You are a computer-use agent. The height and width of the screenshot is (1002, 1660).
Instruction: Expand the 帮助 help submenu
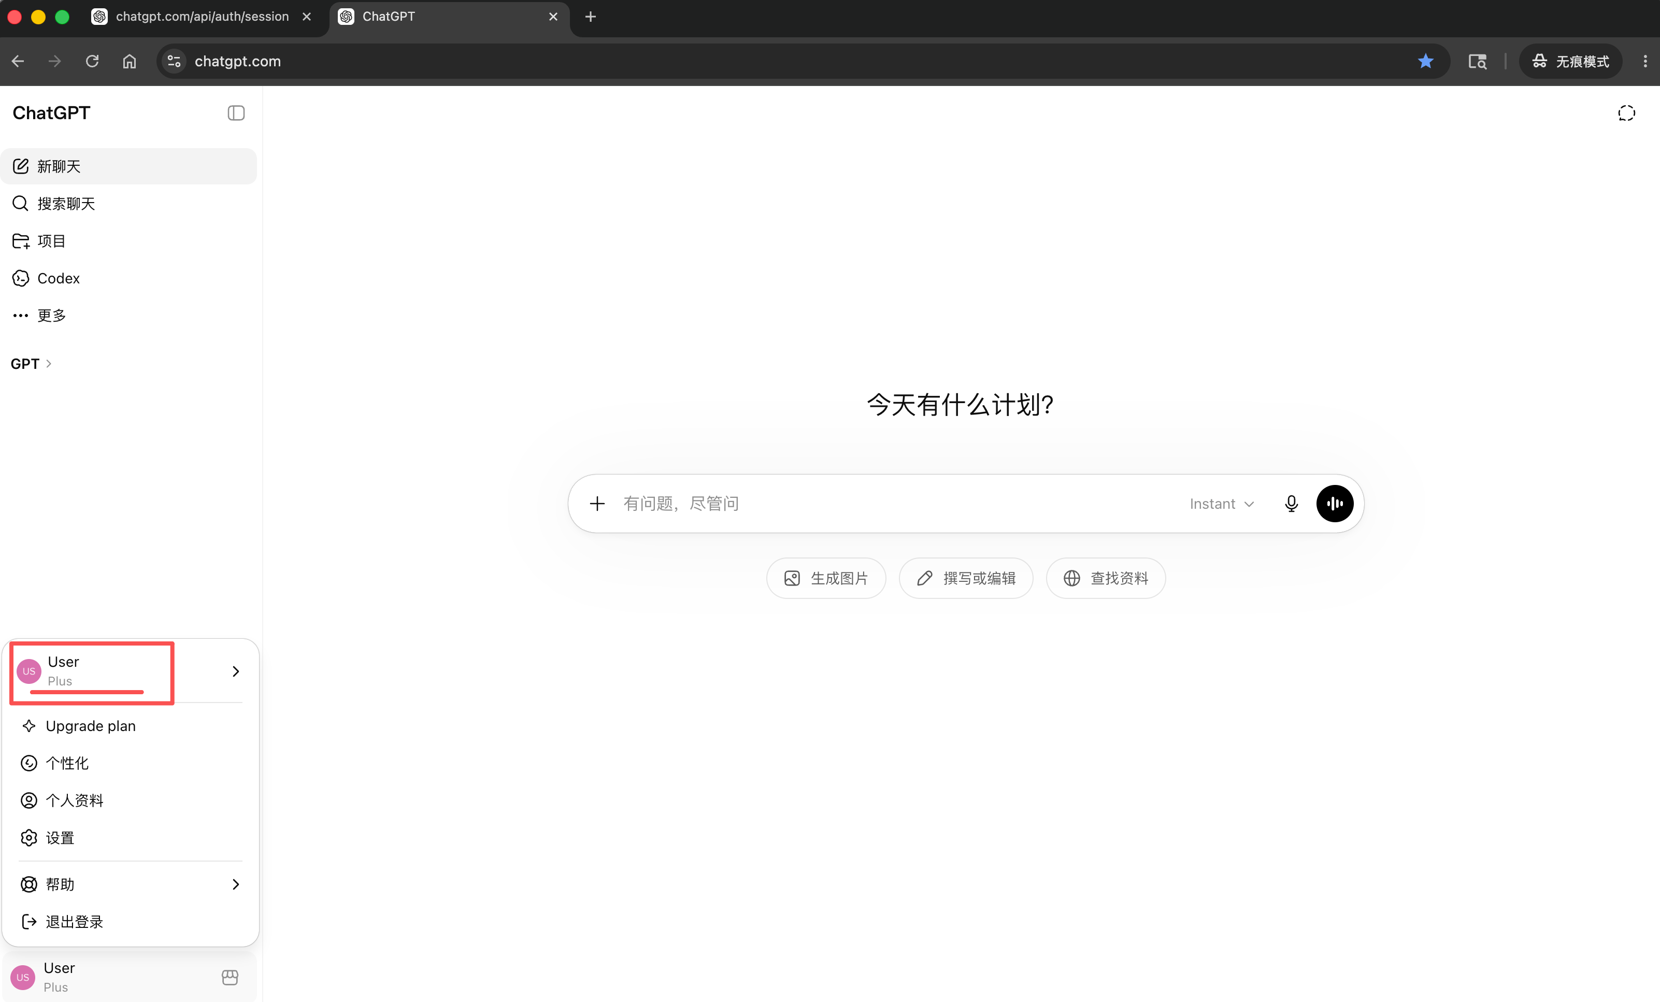pyautogui.click(x=131, y=884)
